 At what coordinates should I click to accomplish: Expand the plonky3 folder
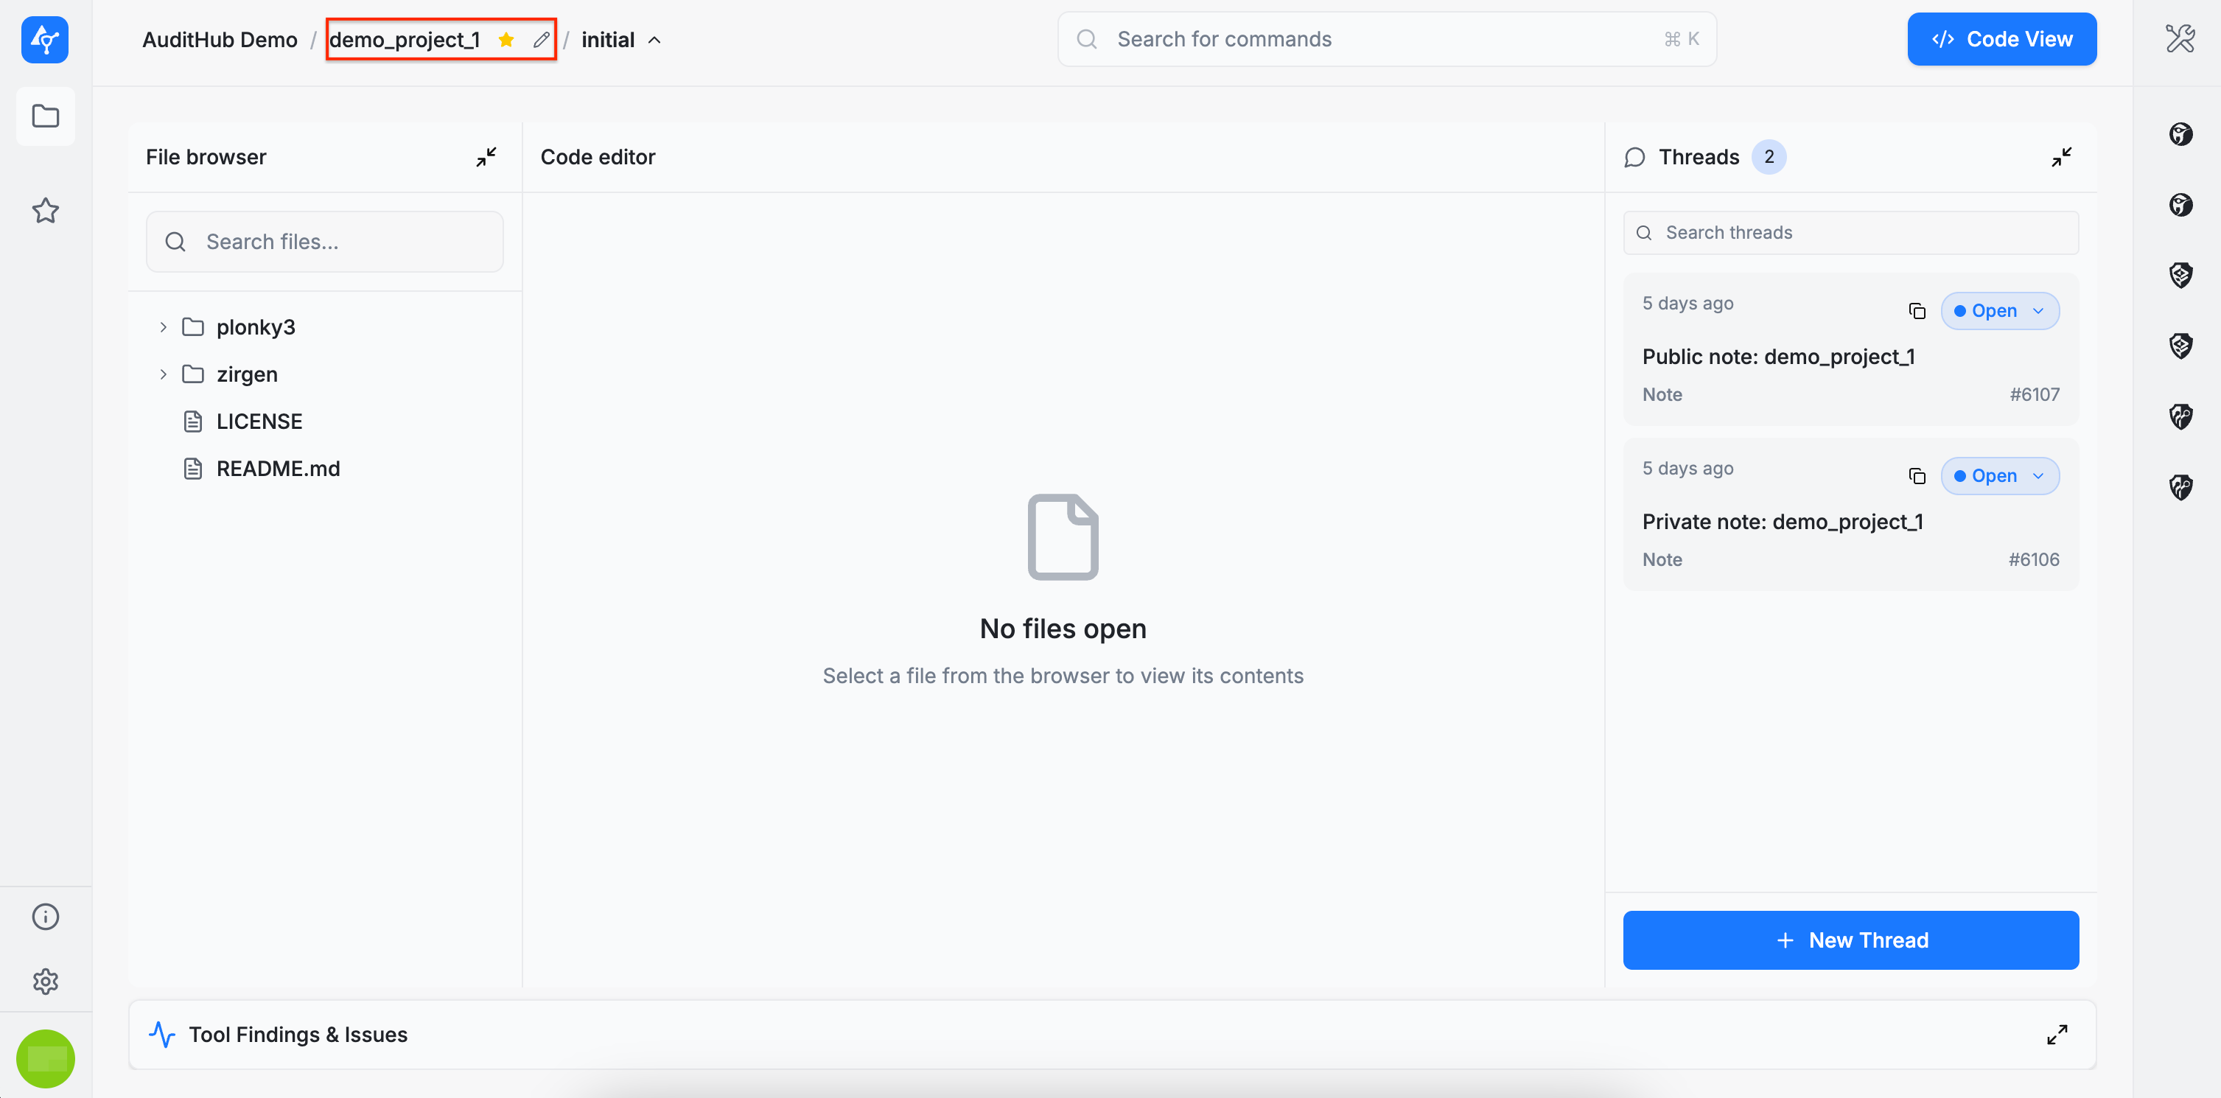point(163,327)
